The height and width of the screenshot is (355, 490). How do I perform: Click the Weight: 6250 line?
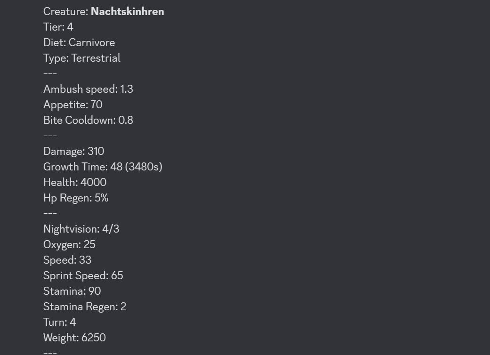pos(74,338)
